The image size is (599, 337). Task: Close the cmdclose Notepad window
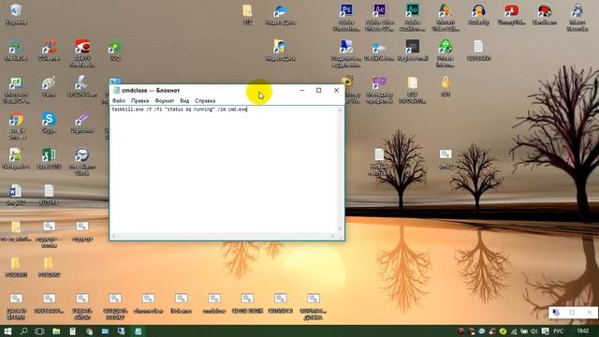[336, 91]
